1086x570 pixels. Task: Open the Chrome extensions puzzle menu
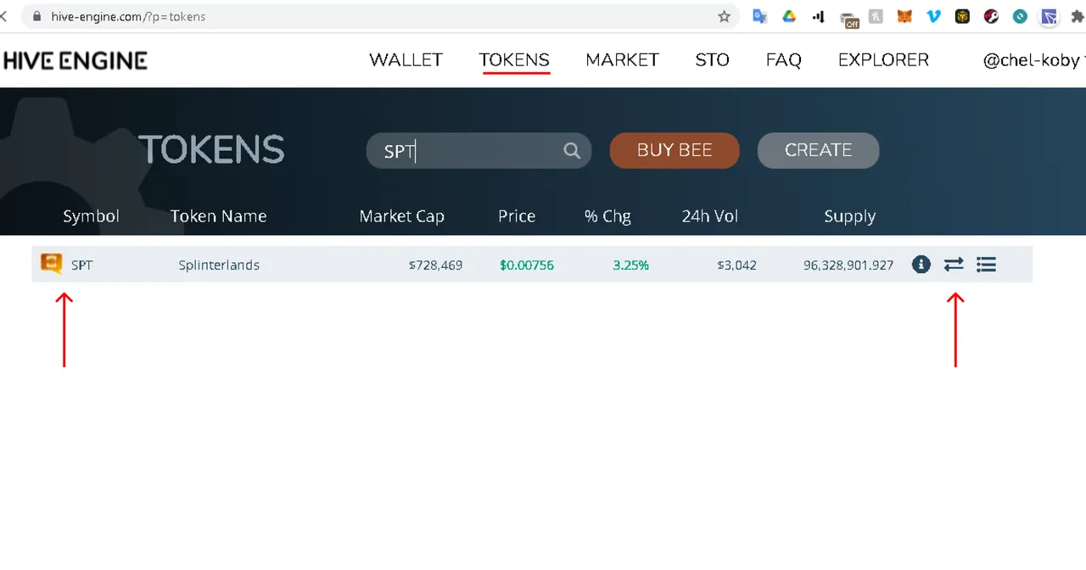coord(1078,16)
